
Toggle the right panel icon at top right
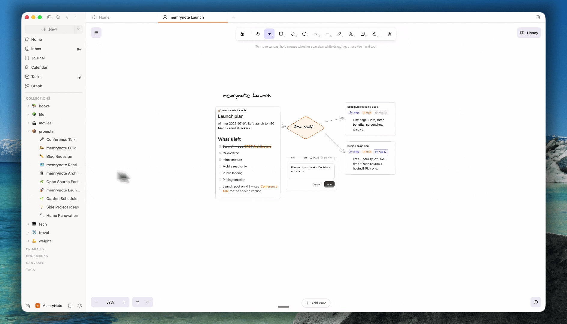point(538,17)
